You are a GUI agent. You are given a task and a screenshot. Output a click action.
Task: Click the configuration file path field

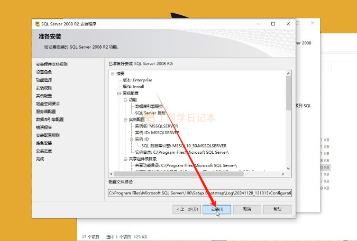(x=200, y=193)
